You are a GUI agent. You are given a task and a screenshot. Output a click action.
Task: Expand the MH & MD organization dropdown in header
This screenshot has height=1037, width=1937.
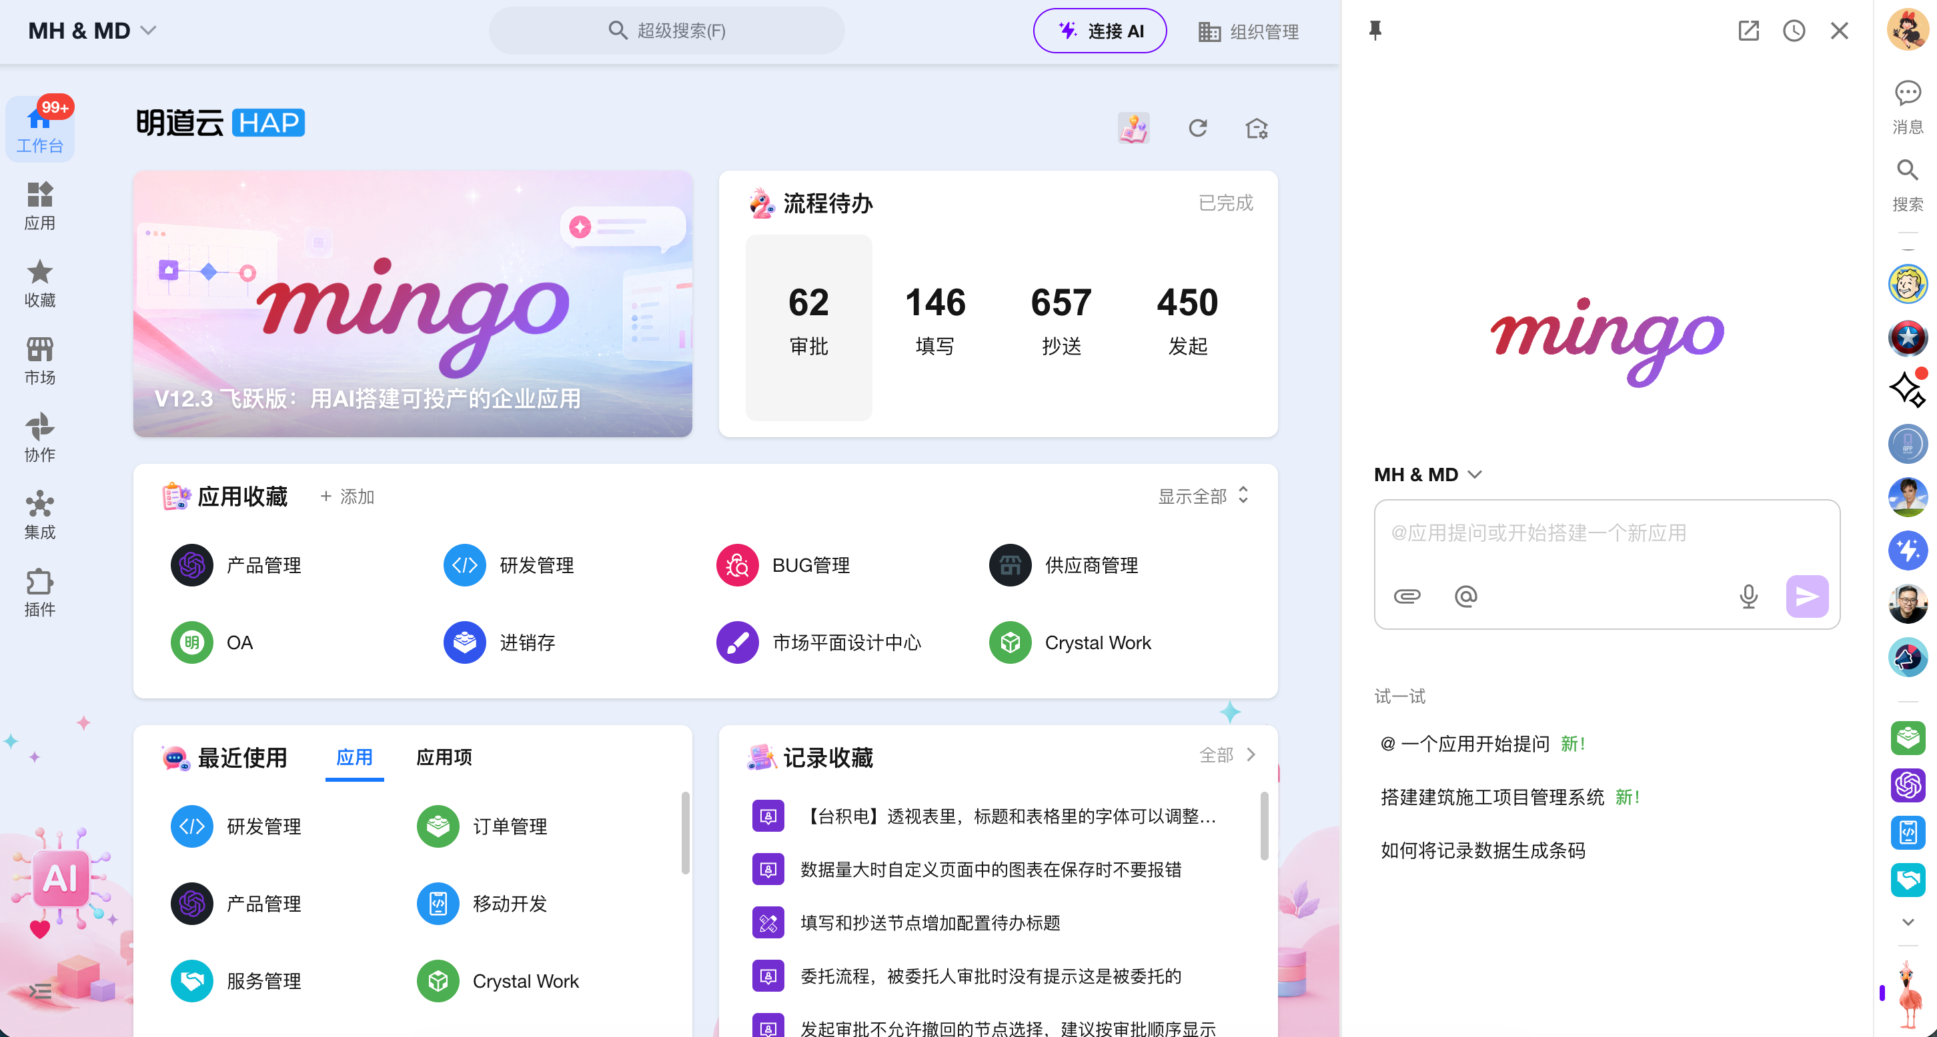coord(93,31)
